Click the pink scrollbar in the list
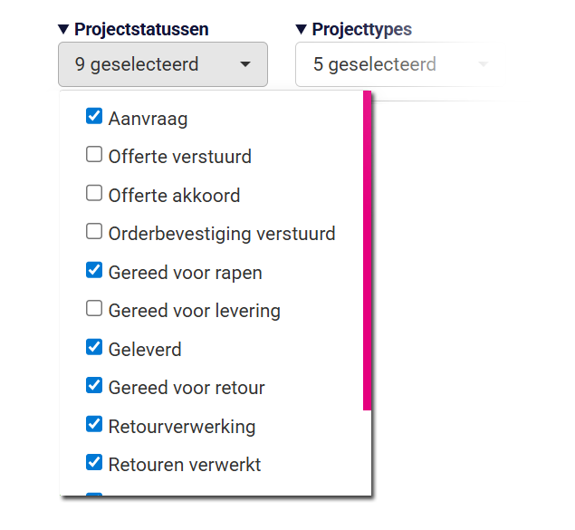 click(367, 249)
